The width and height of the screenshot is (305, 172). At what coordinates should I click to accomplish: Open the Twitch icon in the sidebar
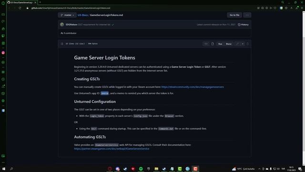pos(3,36)
